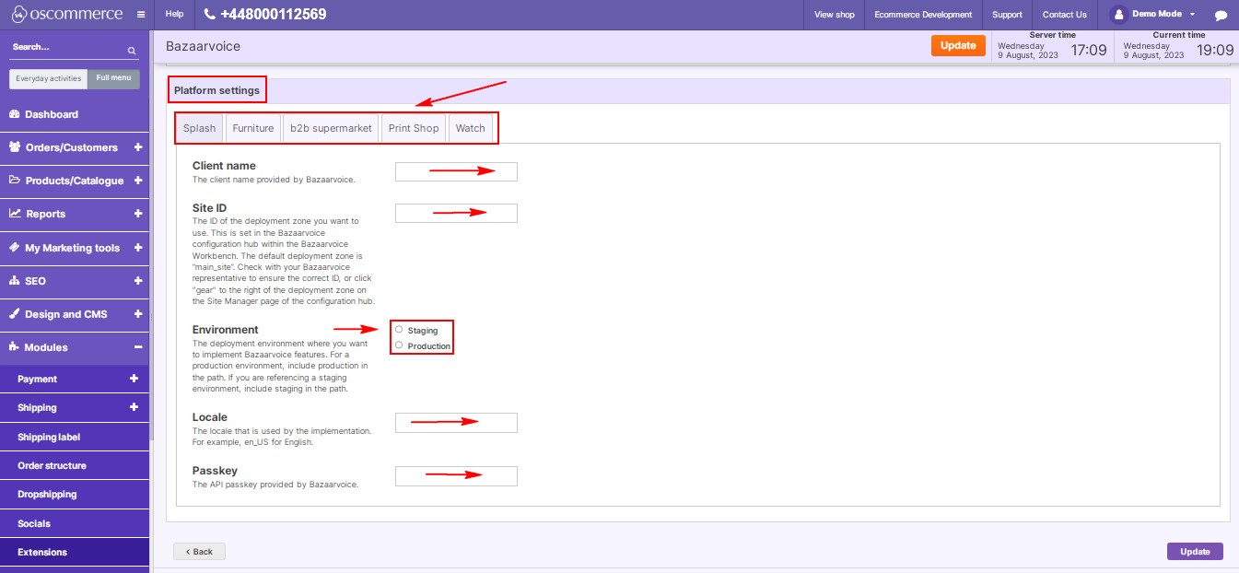
Task: Open Demo Mode dropdown arrow
Action: [1192, 15]
